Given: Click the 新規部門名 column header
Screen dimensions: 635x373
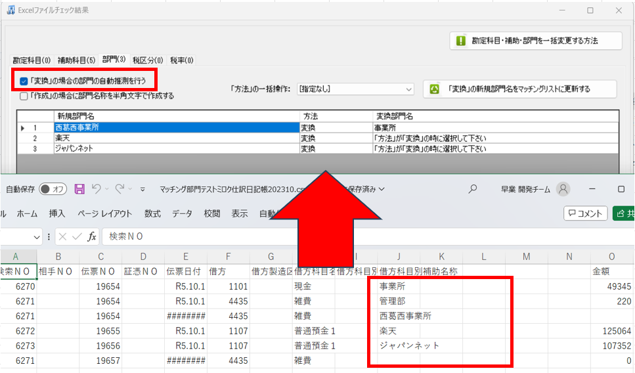Looking at the screenshot, I should (x=177, y=116).
